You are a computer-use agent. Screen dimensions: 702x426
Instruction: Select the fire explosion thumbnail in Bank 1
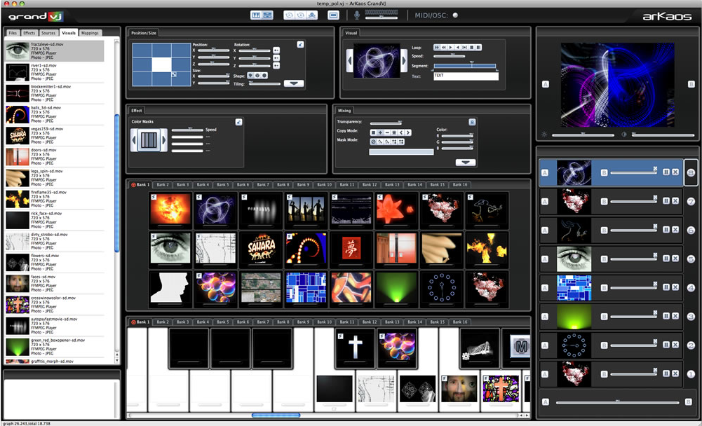pyautogui.click(x=170, y=209)
